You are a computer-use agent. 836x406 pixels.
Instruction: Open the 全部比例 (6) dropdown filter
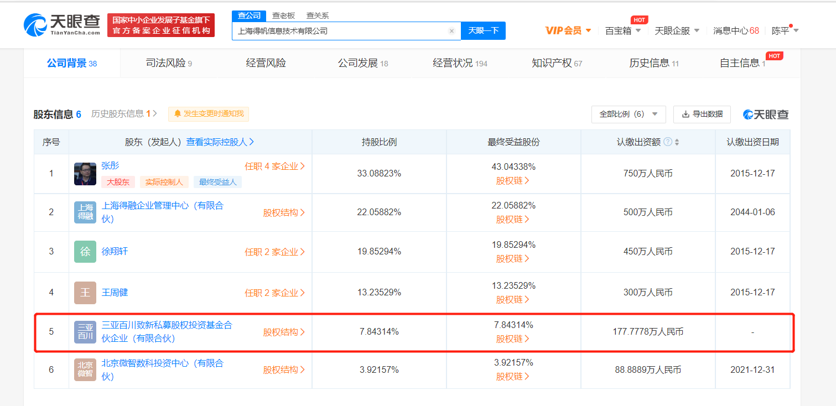pos(628,114)
